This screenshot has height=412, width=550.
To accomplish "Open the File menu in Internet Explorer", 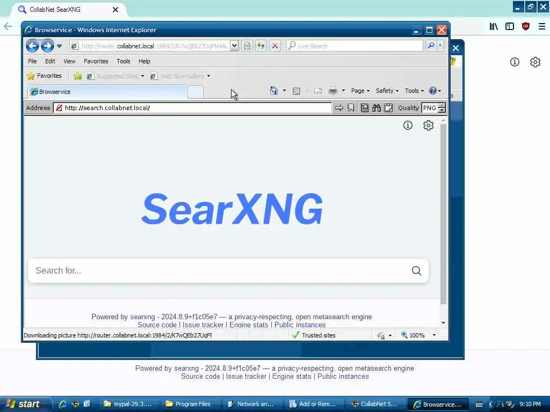I will [x=32, y=61].
